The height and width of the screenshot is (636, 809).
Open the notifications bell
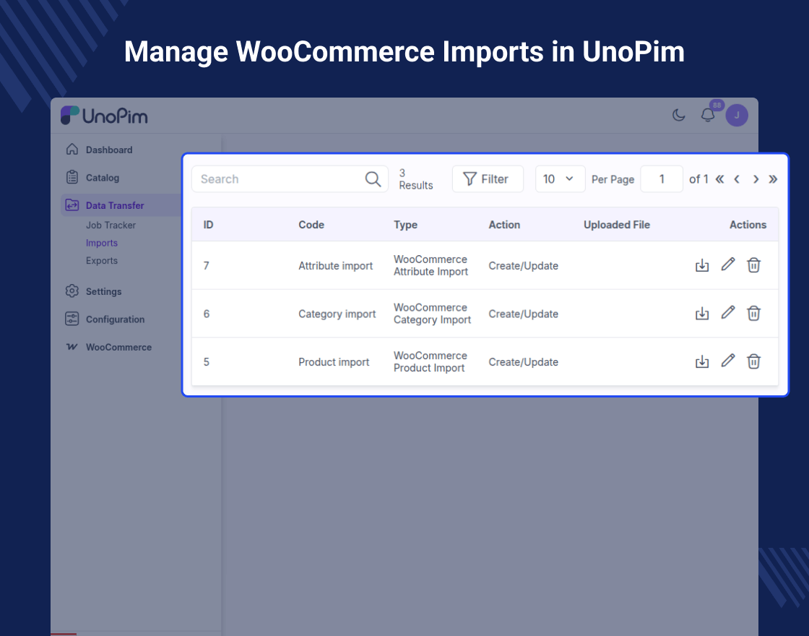708,115
